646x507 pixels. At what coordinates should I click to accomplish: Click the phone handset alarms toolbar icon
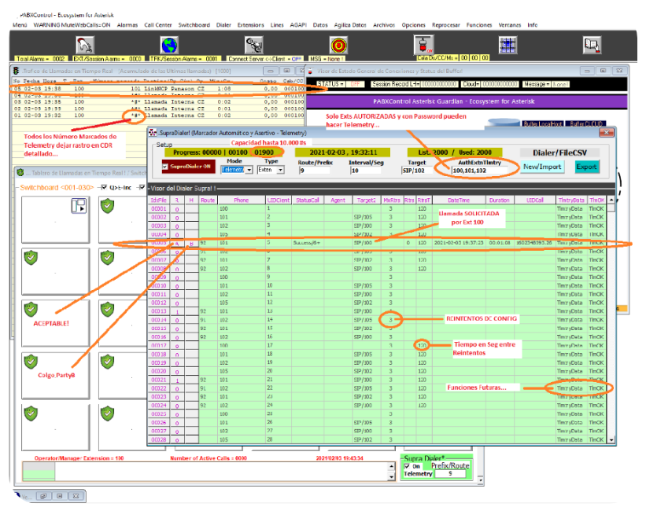(85, 45)
